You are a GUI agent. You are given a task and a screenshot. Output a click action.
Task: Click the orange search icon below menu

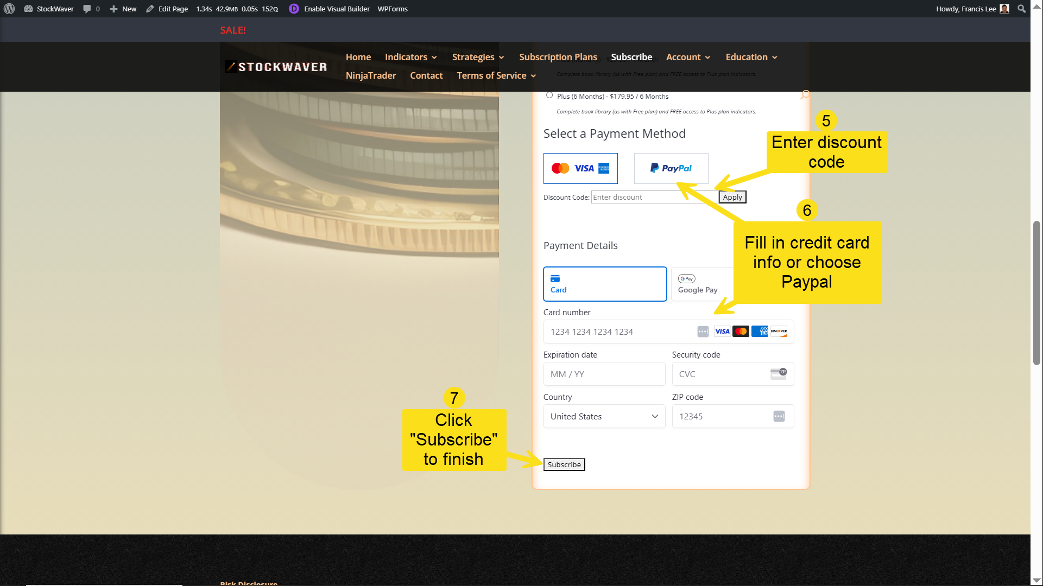[805, 94]
